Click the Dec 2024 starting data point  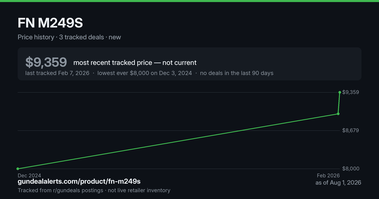pos(18,169)
